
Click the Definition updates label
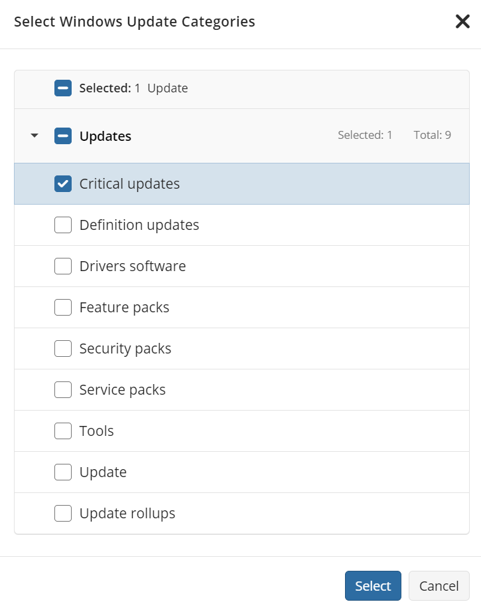[139, 225]
